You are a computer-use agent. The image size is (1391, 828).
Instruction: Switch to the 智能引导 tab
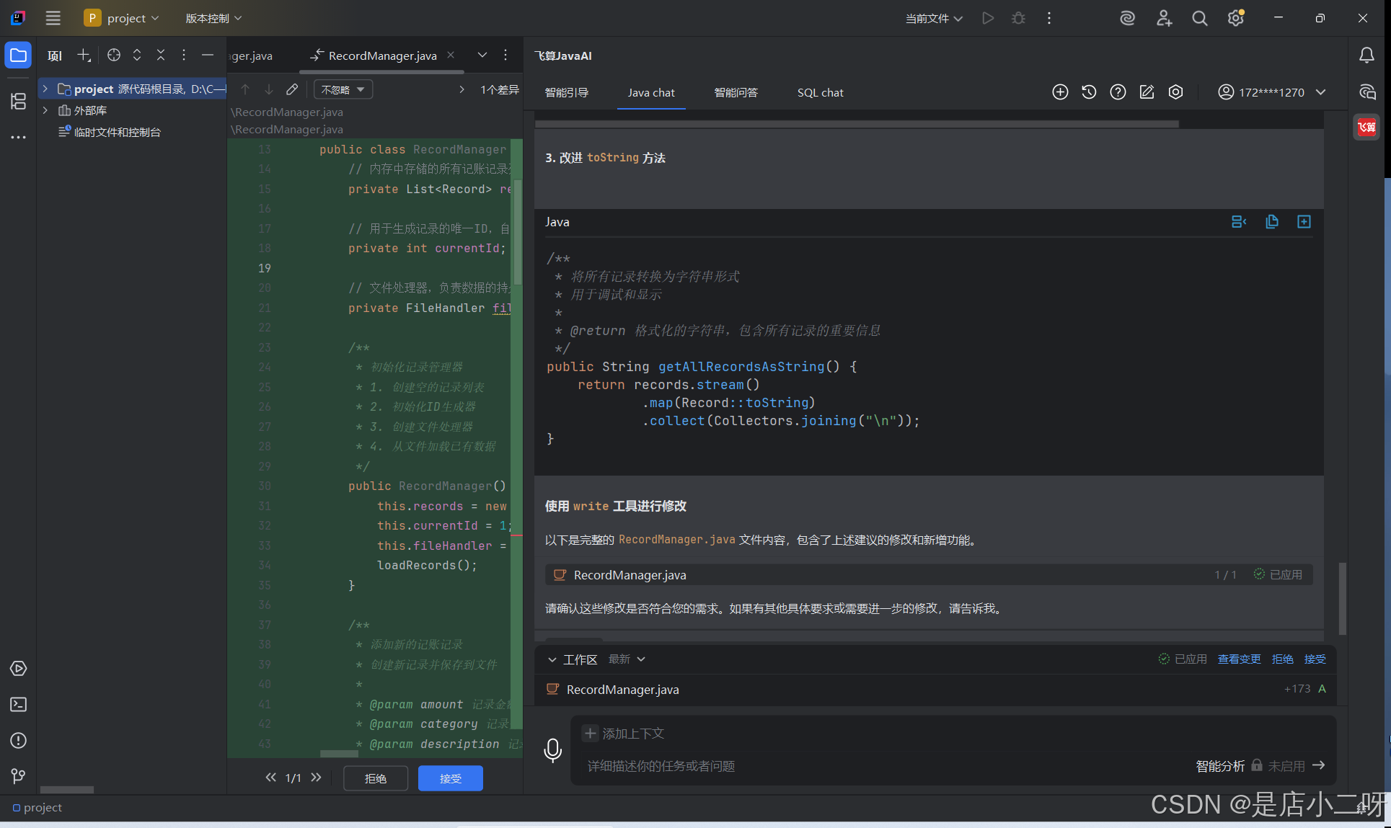(567, 92)
